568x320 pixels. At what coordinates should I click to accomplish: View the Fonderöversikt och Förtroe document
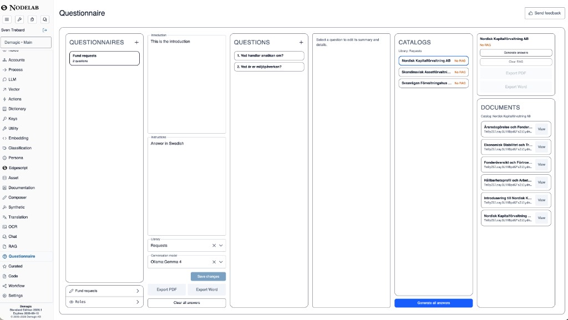click(x=541, y=165)
